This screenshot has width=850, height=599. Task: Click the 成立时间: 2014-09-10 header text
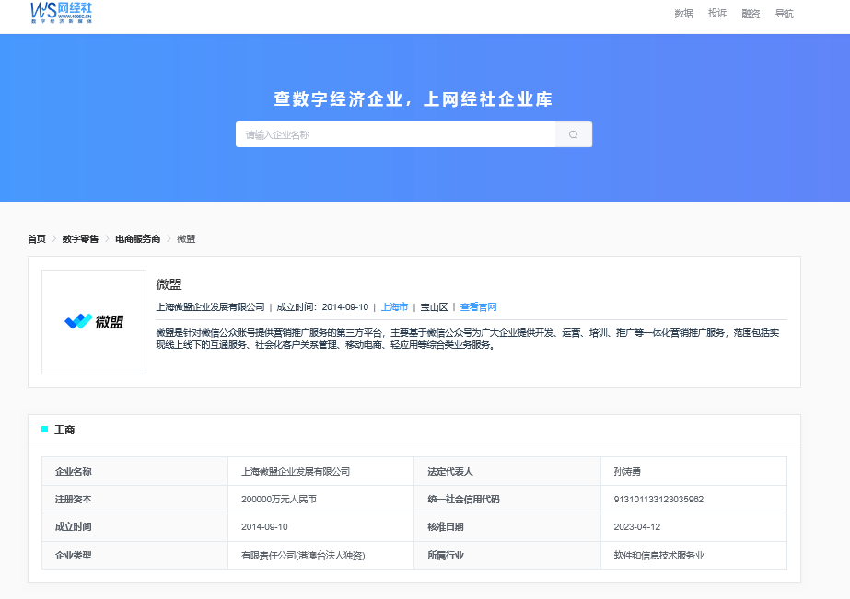[x=322, y=307]
